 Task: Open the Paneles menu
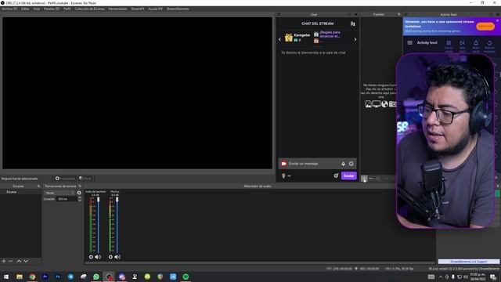pyautogui.click(x=52, y=9)
